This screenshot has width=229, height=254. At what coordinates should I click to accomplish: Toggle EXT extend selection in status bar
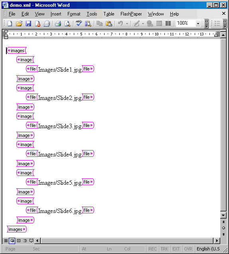click(176, 249)
